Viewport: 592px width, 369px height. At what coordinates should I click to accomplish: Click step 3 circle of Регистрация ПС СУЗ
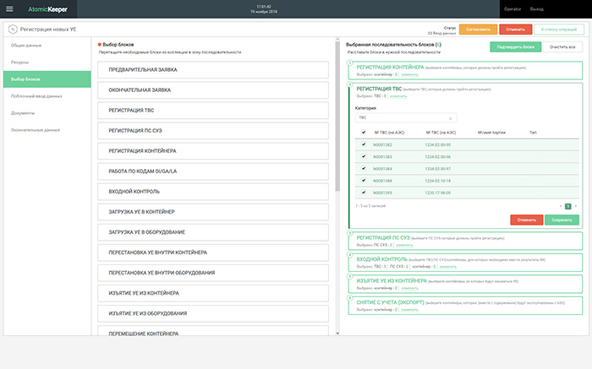350,233
